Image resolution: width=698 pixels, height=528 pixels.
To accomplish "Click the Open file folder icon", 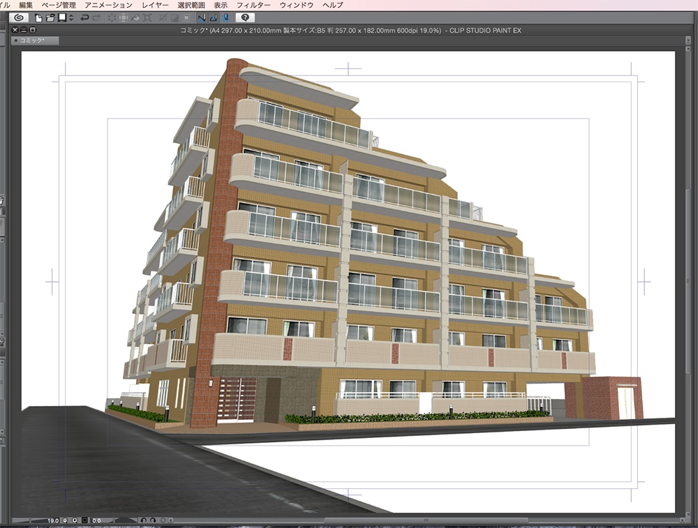I will click(x=50, y=18).
